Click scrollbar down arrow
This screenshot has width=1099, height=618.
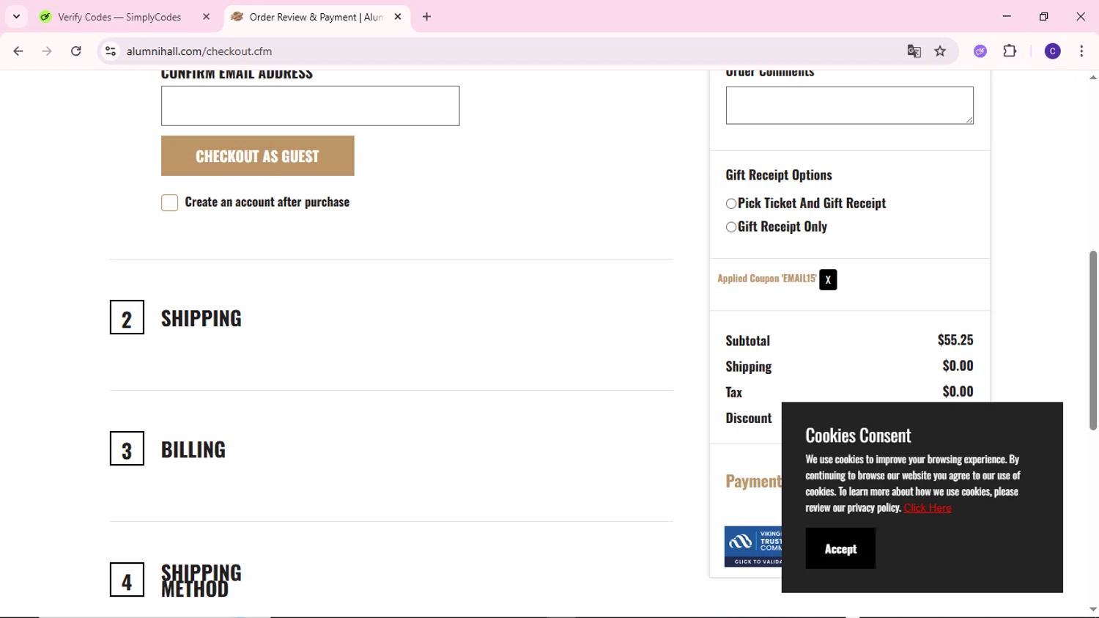1092,609
